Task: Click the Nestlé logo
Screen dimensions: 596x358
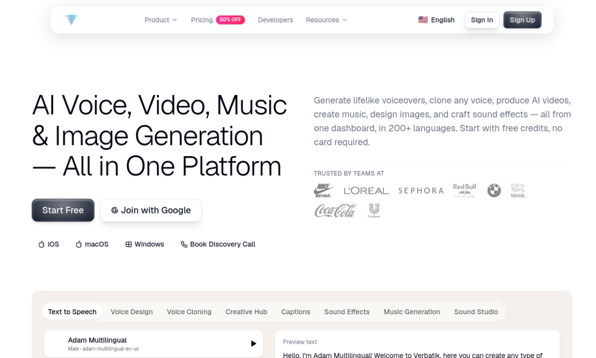Action: (518, 190)
